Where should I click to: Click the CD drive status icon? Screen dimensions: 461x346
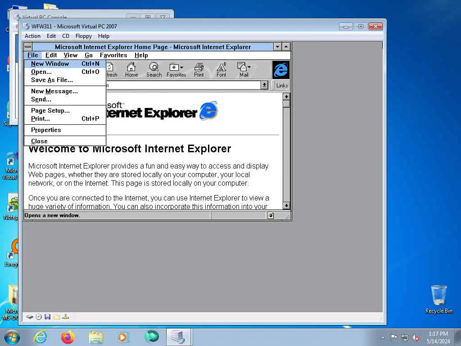click(x=39, y=317)
